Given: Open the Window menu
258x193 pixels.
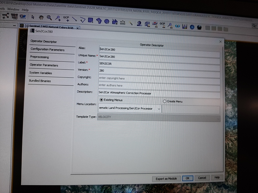Looking at the screenshot, I should [13, 9].
